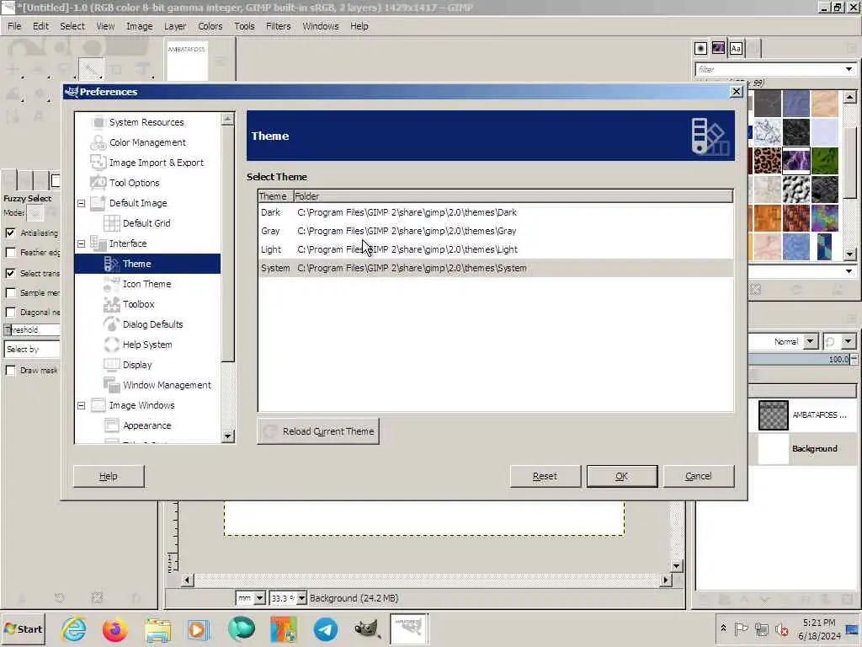Click the Image Windows category icon
This screenshot has width=862, height=647.
click(98, 405)
